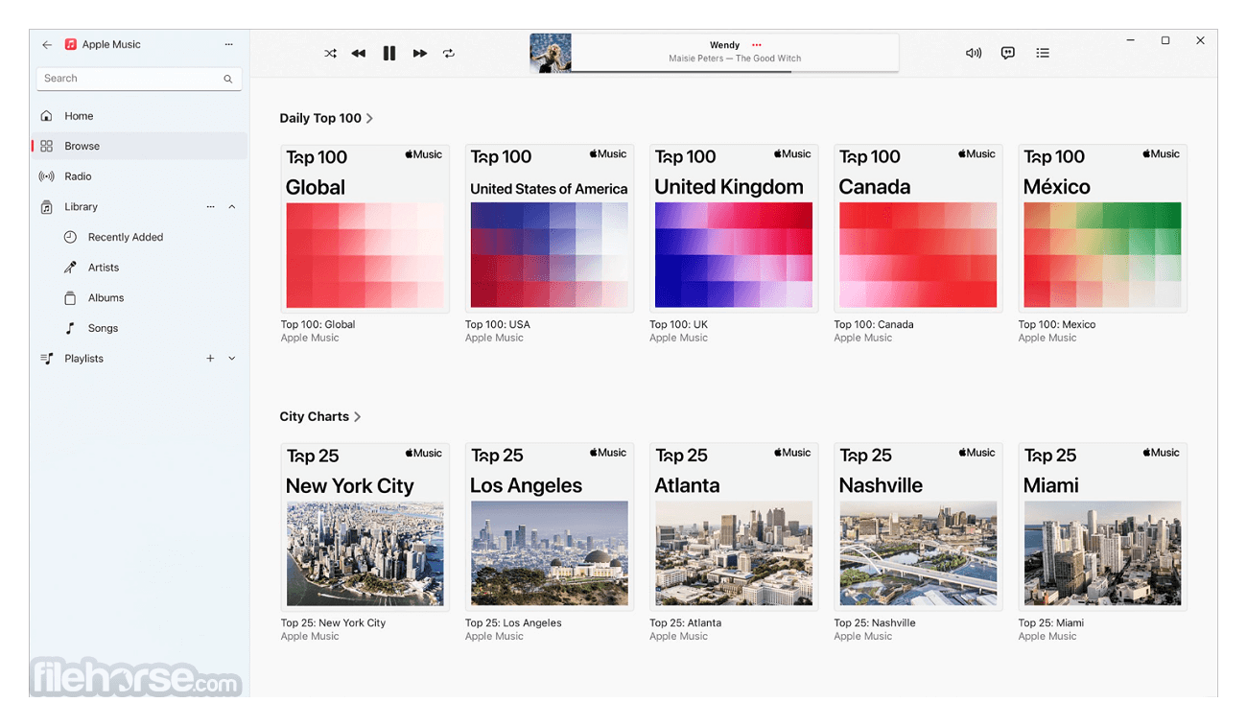Click the 'Top 100: Canada' title text
1247x726 pixels.
click(x=874, y=325)
